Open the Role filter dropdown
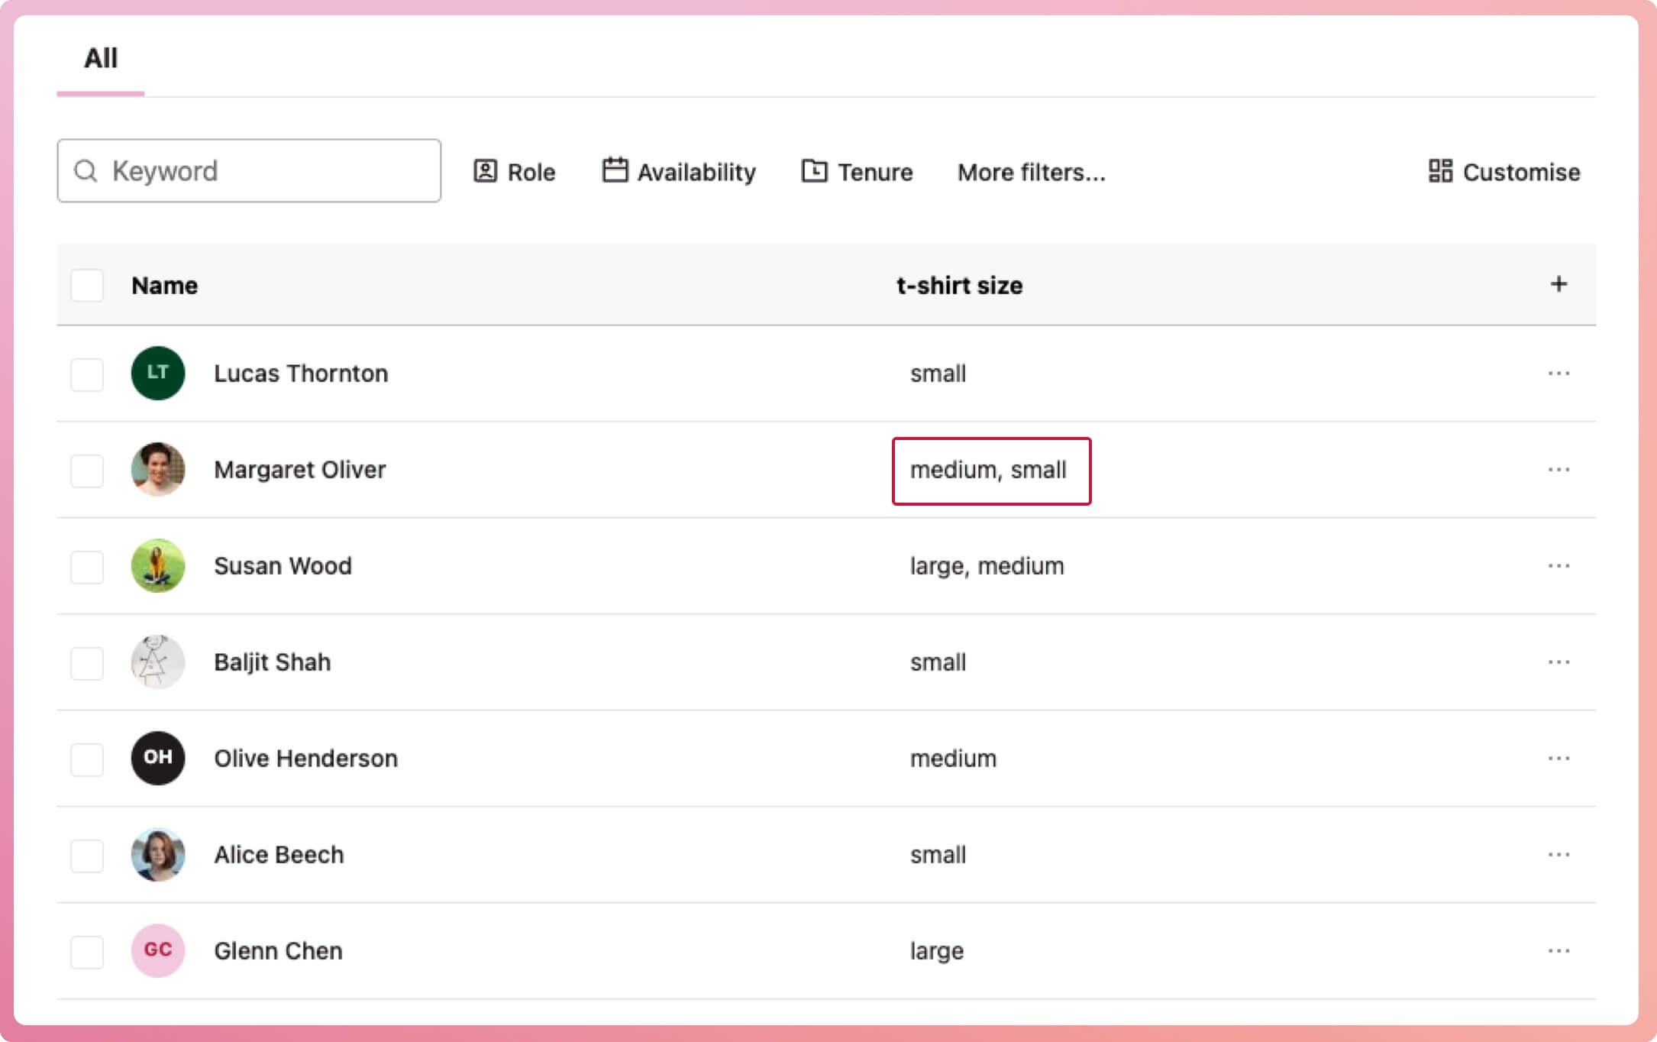Viewport: 1657px width, 1042px height. (x=515, y=172)
